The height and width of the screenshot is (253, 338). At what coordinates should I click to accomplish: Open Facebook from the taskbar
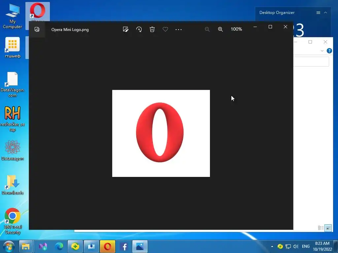[124, 246]
